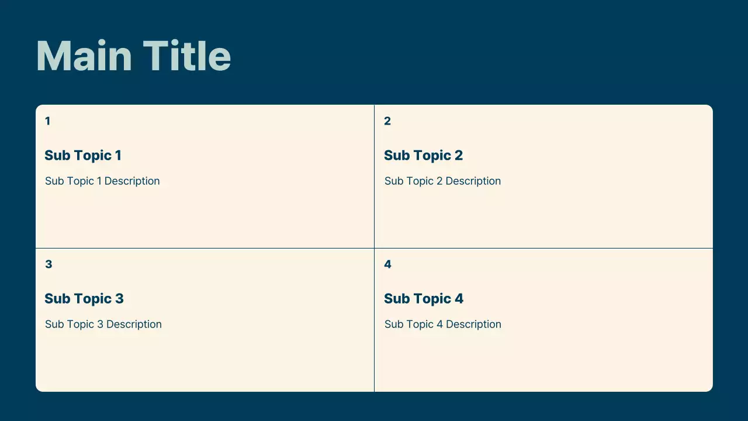Click the Sub Topic 1 Description text
The width and height of the screenshot is (748, 421).
pos(102,181)
